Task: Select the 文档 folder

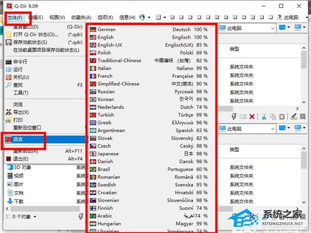Action: 16,193
